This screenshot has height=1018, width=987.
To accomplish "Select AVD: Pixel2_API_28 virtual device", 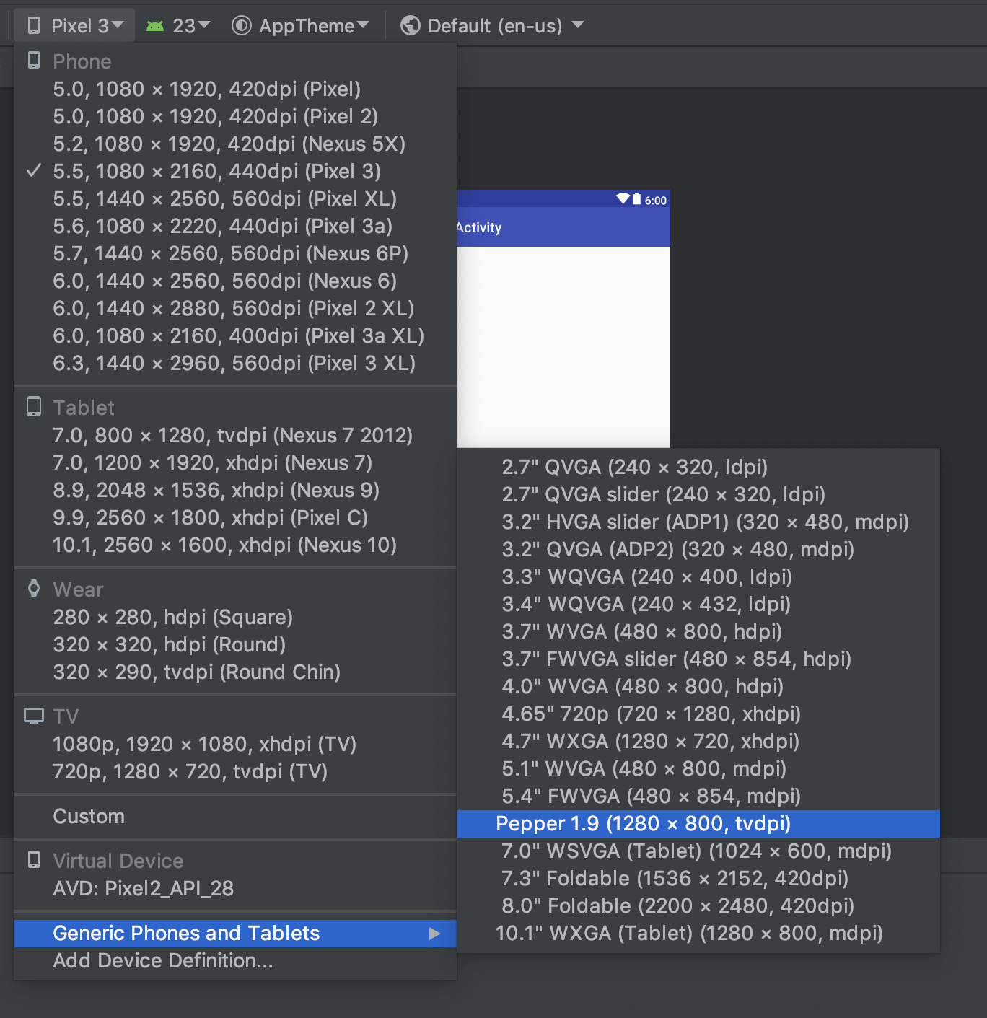I will click(x=144, y=889).
